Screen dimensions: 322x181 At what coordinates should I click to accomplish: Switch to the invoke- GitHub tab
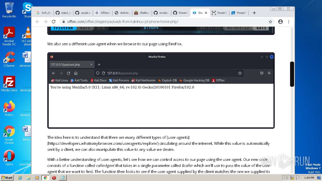pyautogui.click(x=161, y=13)
